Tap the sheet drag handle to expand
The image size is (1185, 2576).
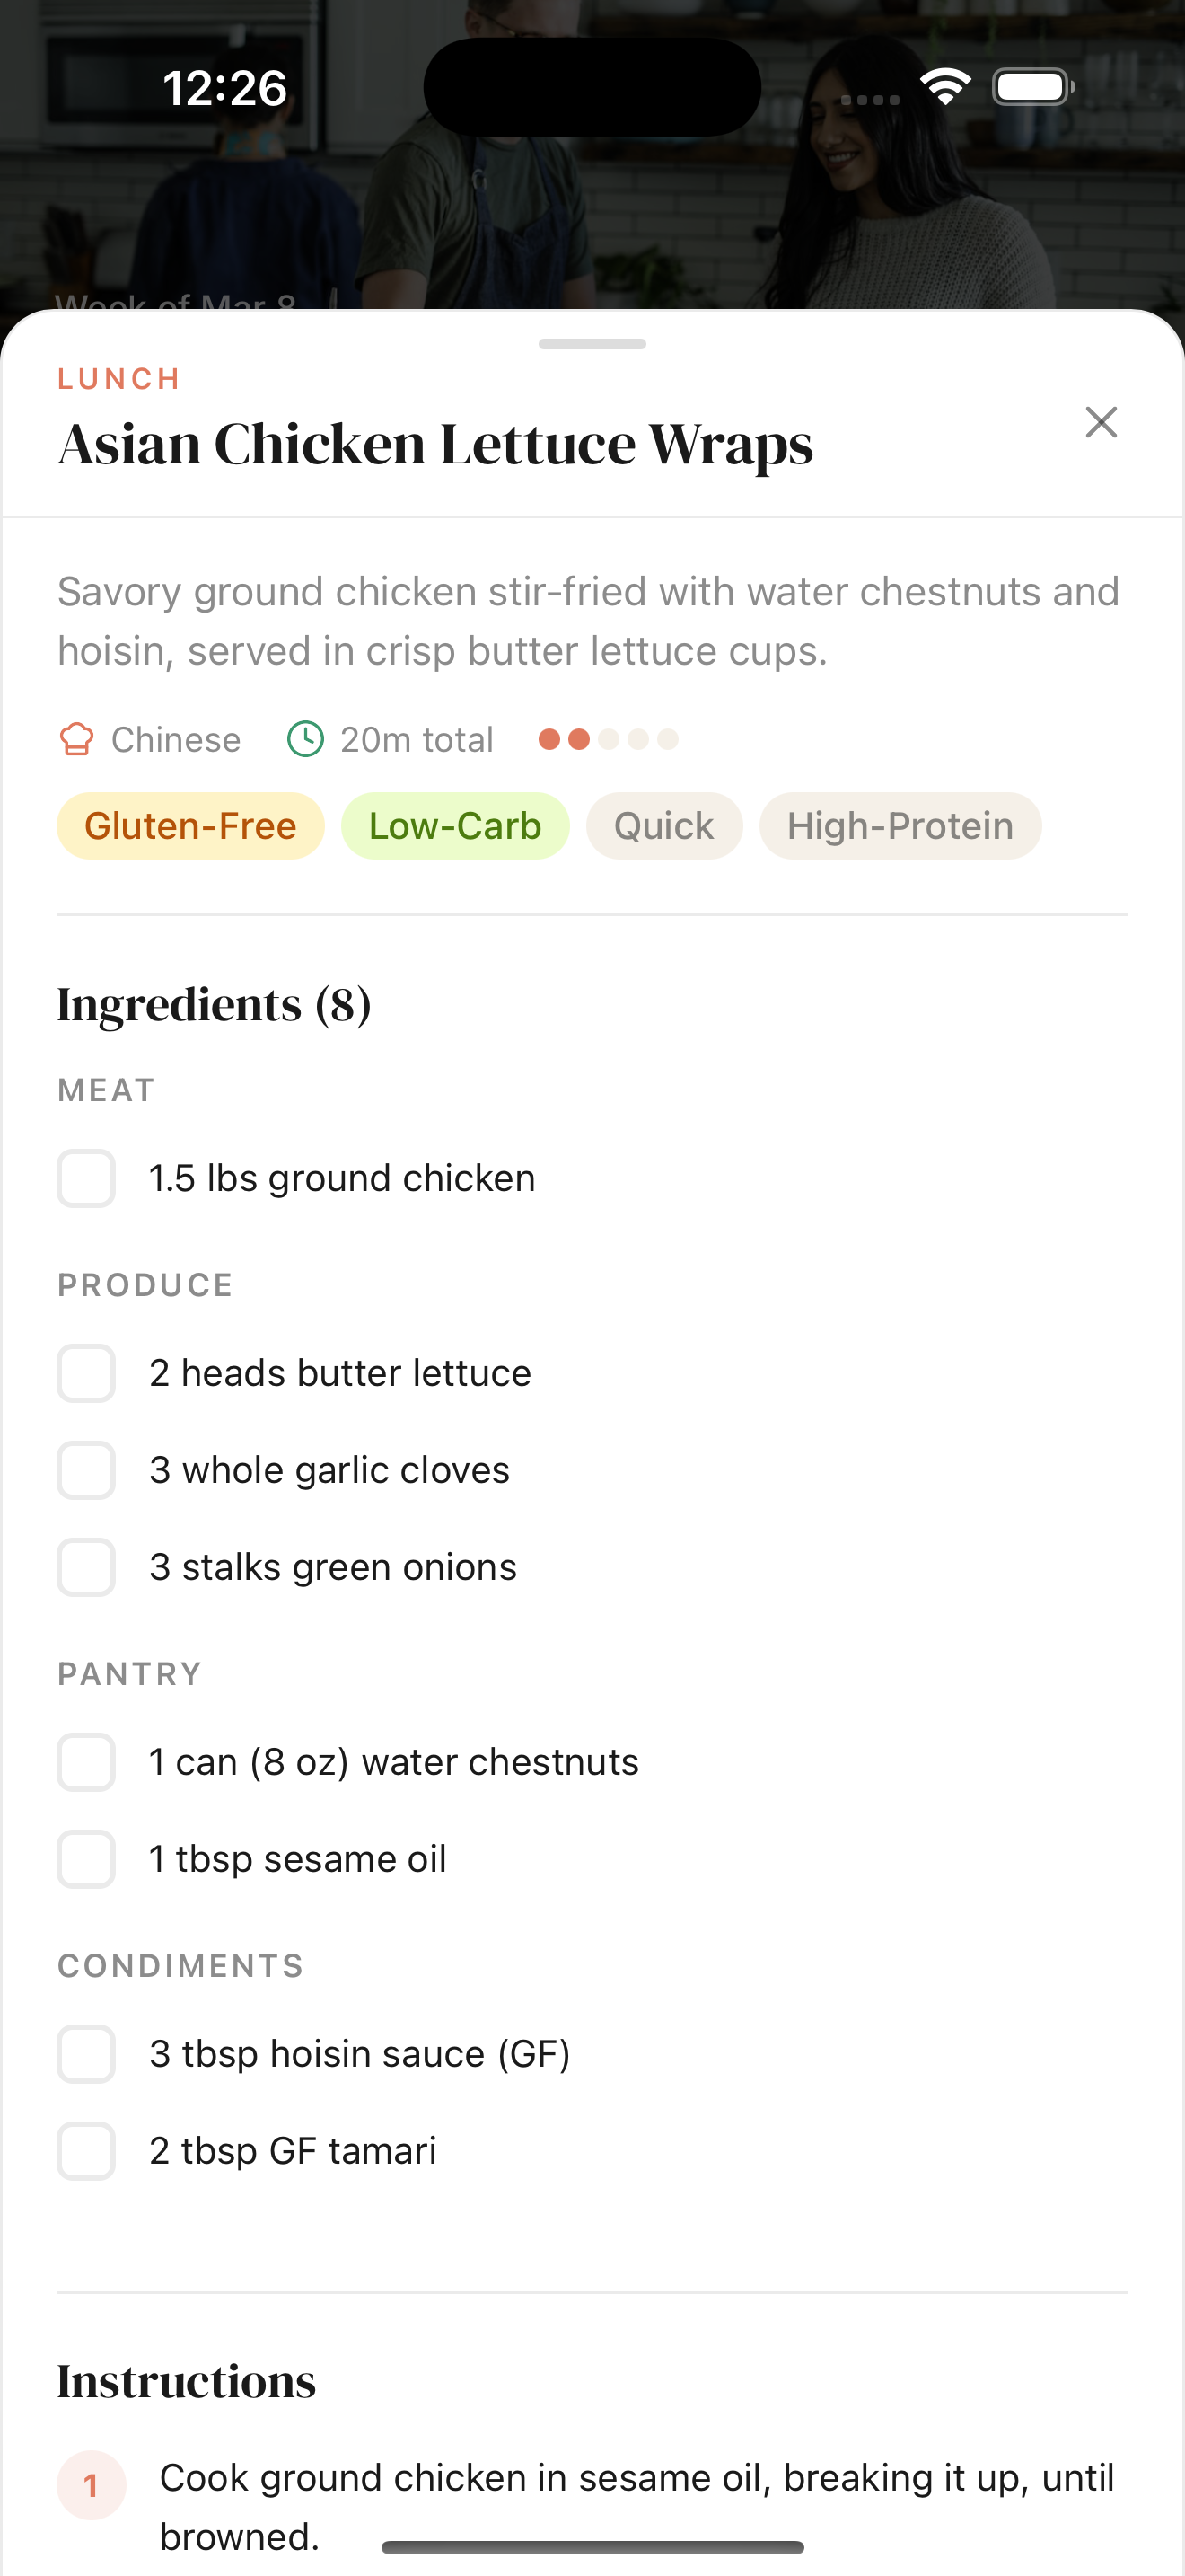coord(592,343)
